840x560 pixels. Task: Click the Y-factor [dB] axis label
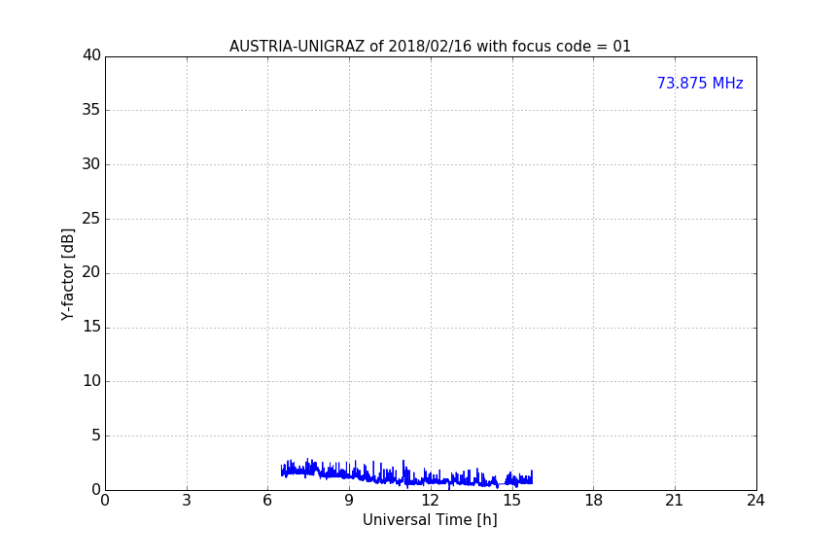click(67, 274)
